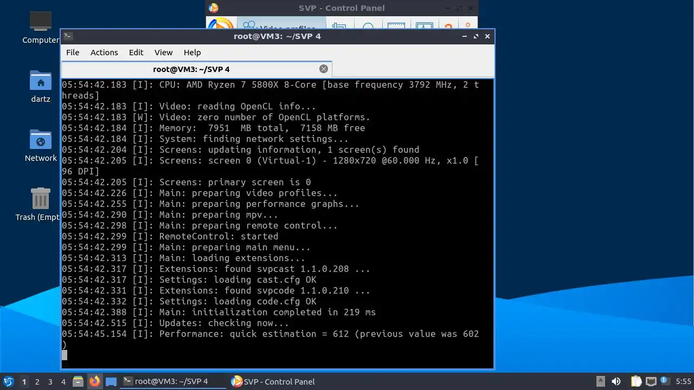Screen dimensions: 694x390
Task: Click the update notification tray icon
Action: pos(665,381)
